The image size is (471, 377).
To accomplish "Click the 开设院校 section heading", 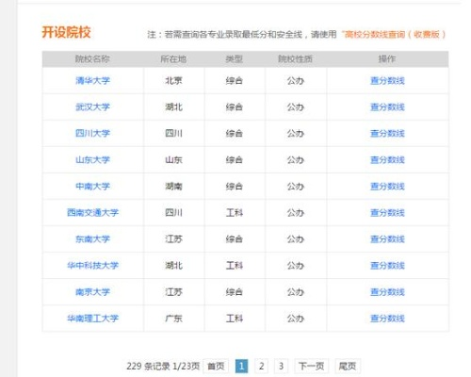I will coord(66,32).
